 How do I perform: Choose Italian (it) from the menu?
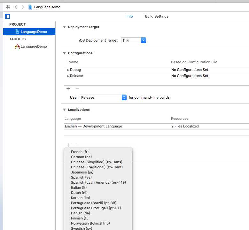pos(98,188)
